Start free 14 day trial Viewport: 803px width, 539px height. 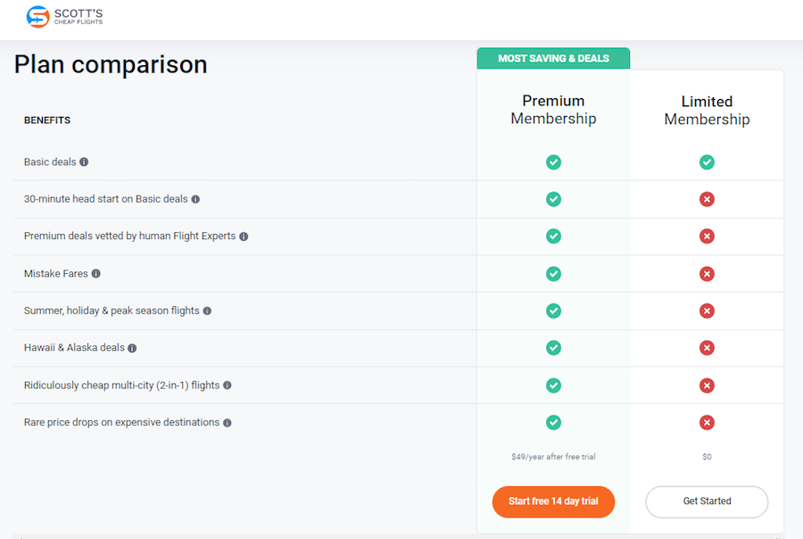coord(553,502)
